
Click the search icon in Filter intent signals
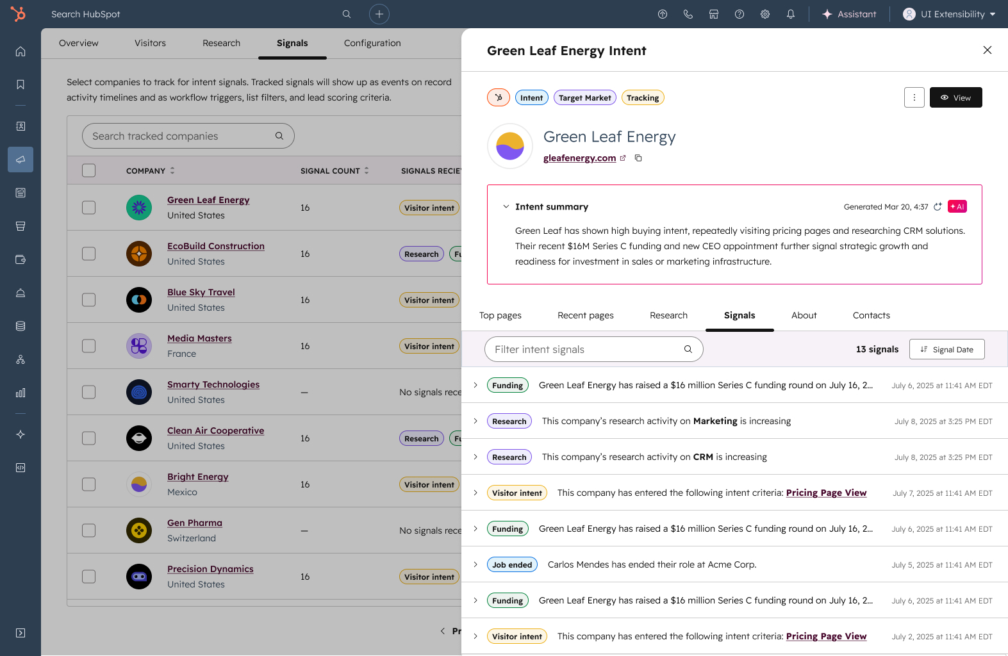(688, 349)
